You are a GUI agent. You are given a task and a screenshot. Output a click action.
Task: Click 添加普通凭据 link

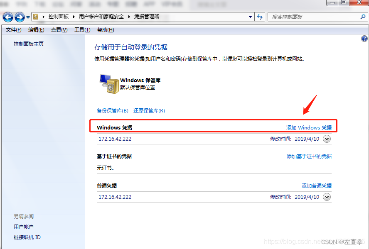pyautogui.click(x=317, y=186)
